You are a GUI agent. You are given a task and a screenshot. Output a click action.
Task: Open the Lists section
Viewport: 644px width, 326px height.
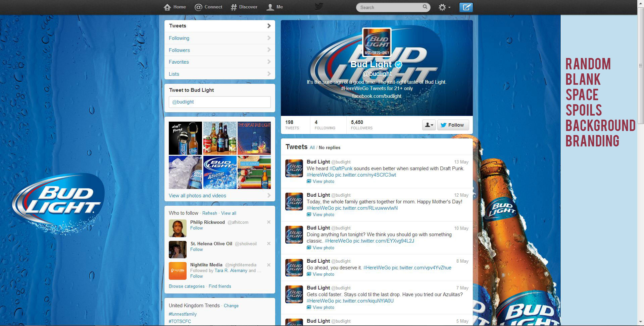[220, 74]
